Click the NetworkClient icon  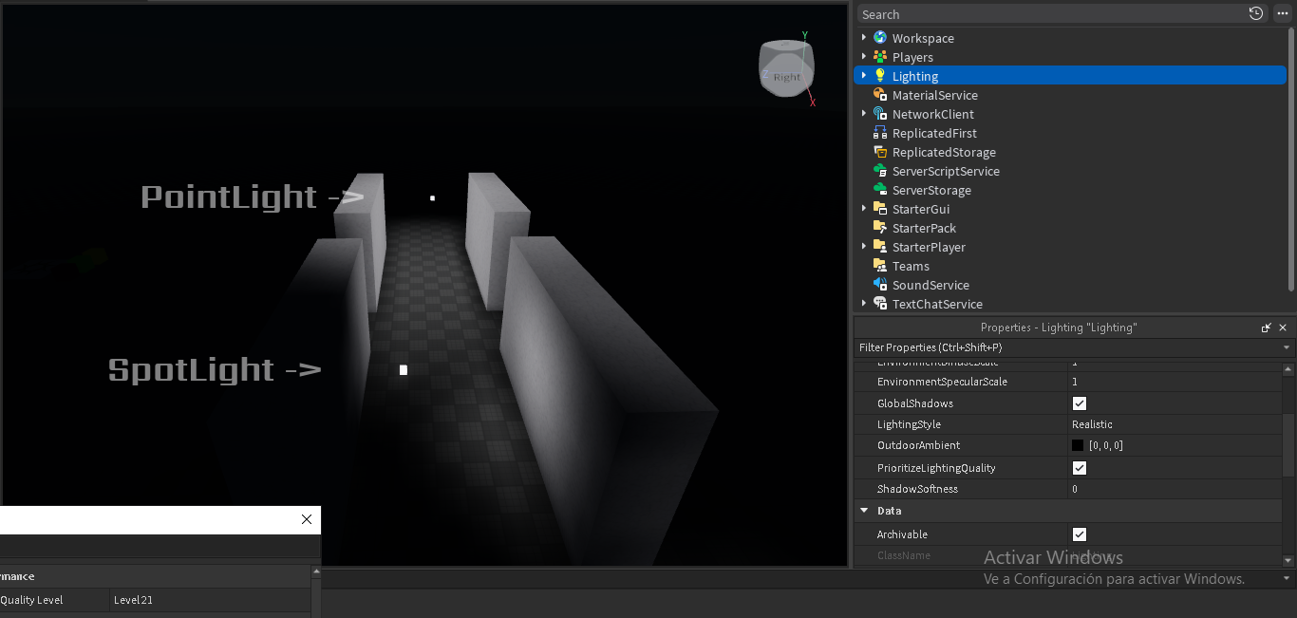tap(880, 114)
